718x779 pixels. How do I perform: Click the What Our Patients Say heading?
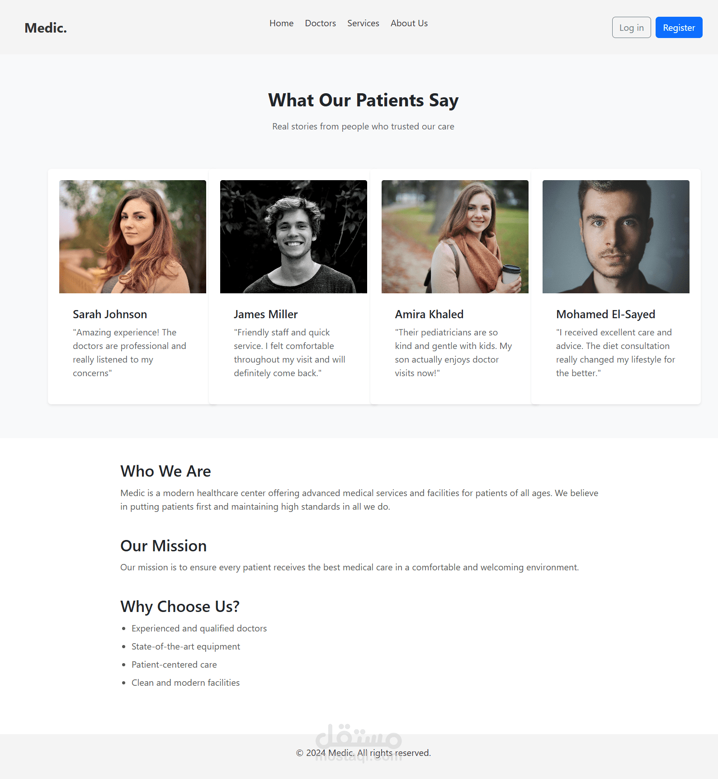tap(363, 100)
